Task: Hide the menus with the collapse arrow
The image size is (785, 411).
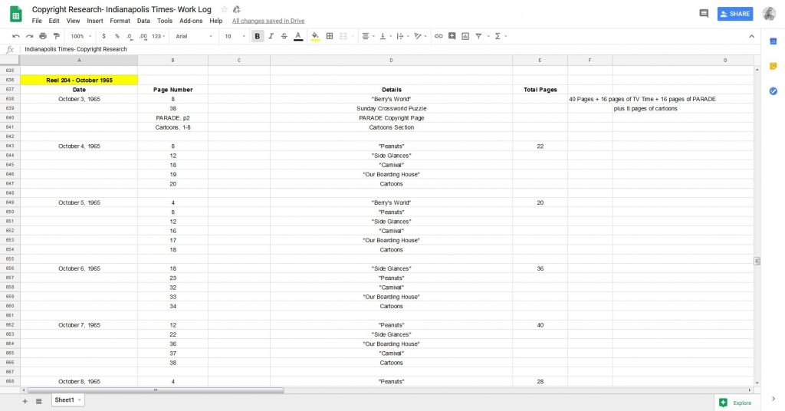Action: pos(751,36)
